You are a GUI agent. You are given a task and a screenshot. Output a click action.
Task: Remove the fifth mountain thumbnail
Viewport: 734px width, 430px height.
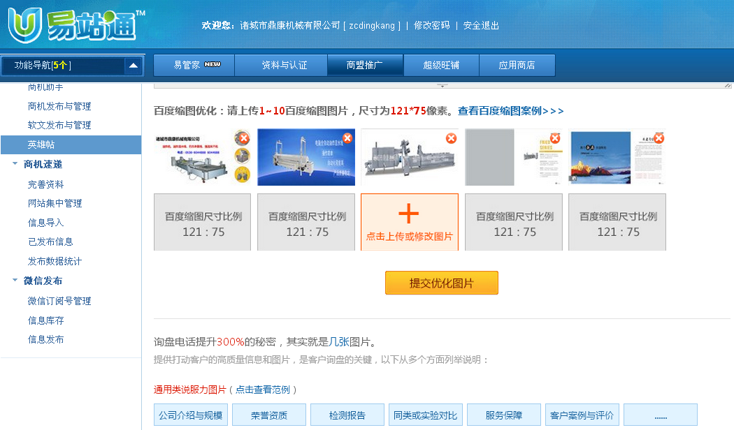tap(659, 138)
